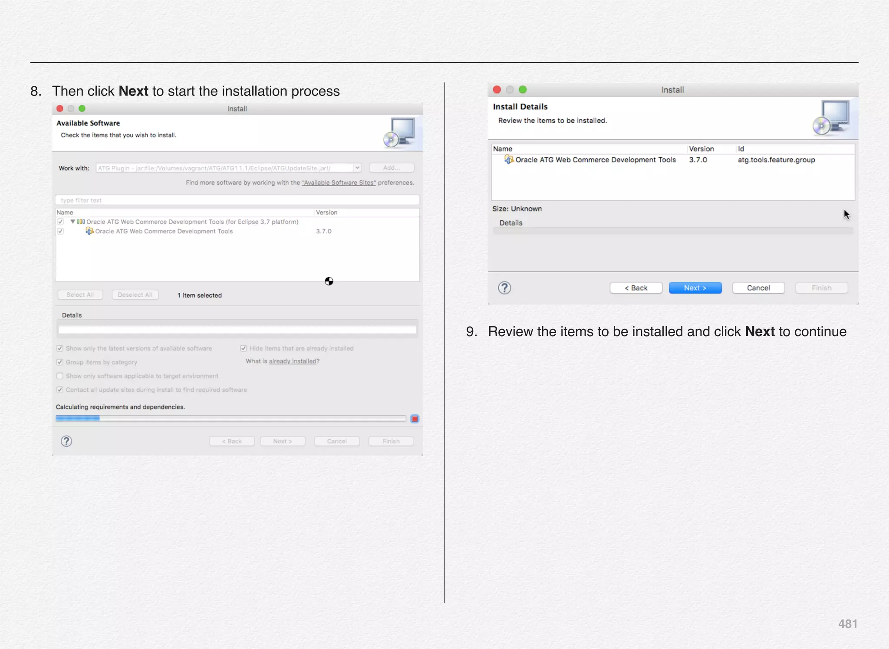
Task: Click the Calculating requirements progress bar
Action: 231,418
